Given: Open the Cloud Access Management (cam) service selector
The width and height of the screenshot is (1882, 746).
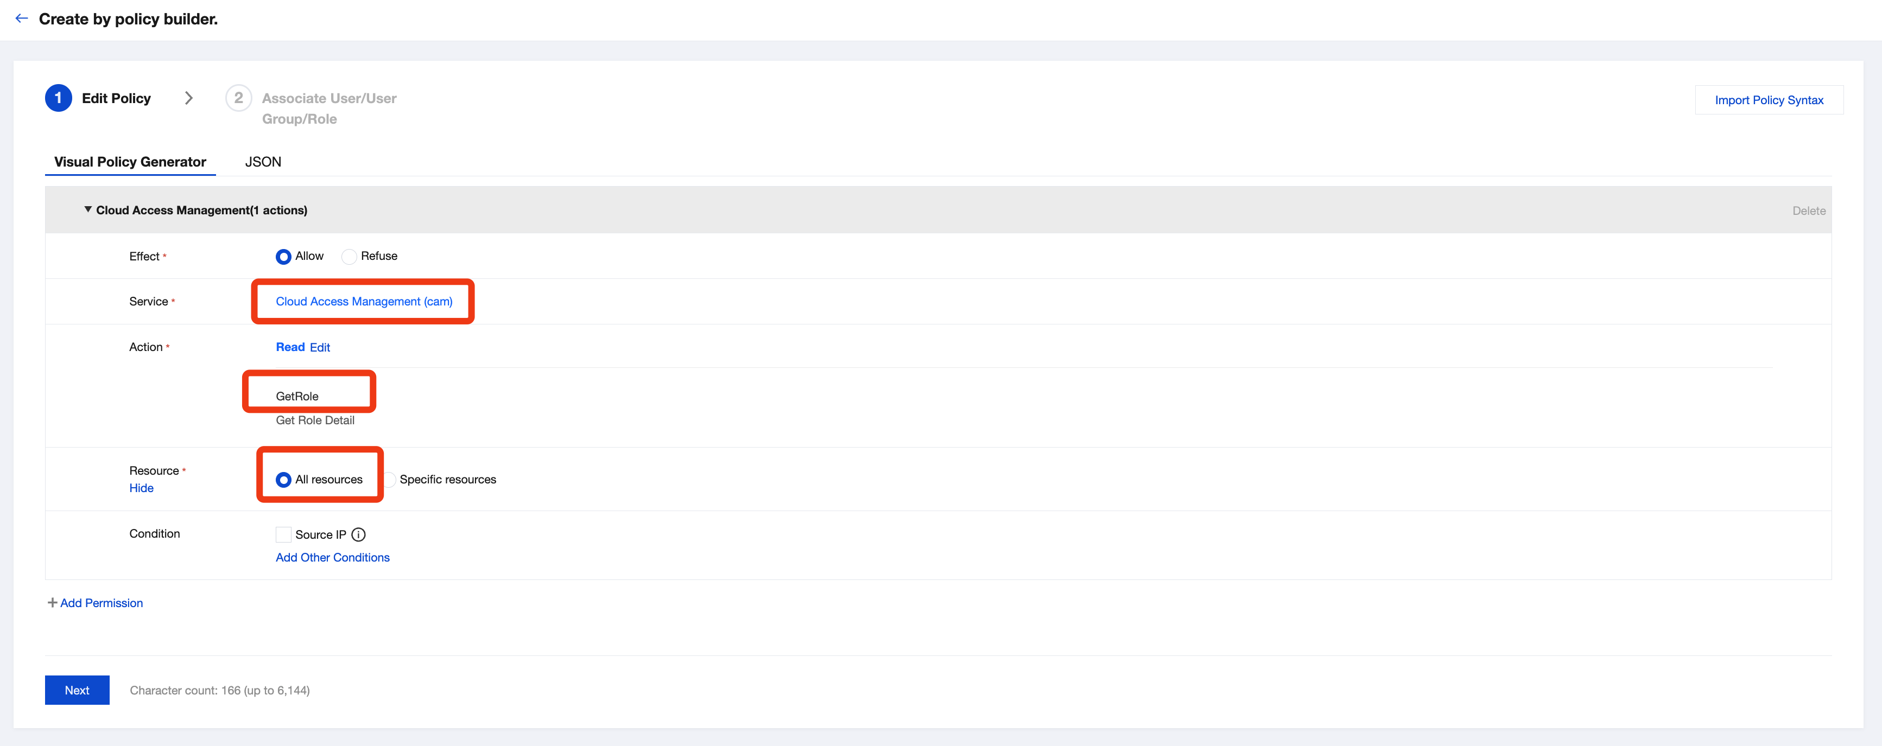Looking at the screenshot, I should (364, 302).
